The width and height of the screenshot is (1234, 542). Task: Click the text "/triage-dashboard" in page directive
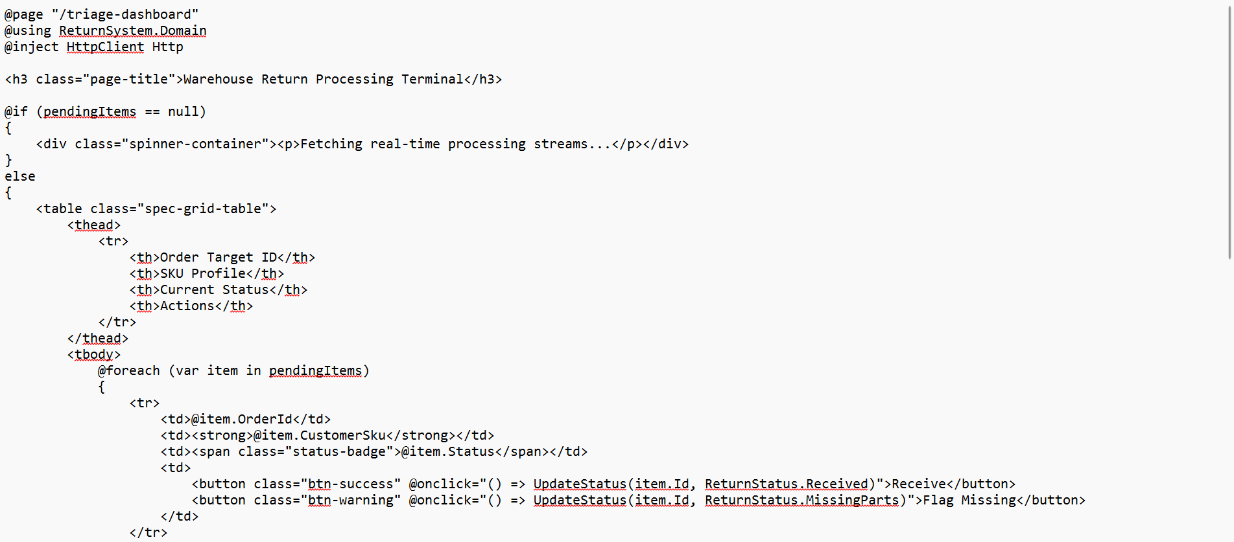[x=126, y=14]
